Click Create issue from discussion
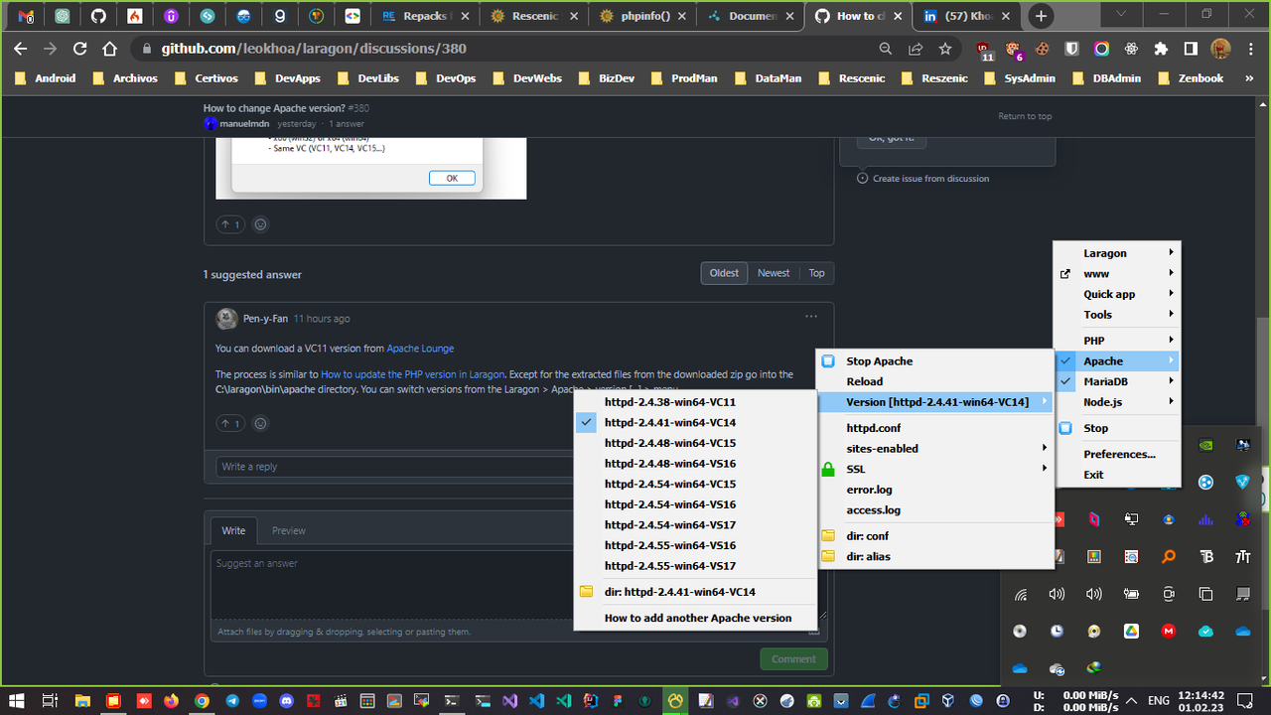The height and width of the screenshot is (715, 1271). (923, 179)
